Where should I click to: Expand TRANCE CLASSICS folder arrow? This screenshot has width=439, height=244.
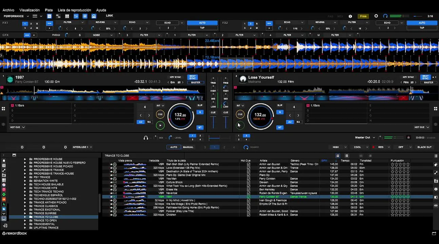(25, 206)
